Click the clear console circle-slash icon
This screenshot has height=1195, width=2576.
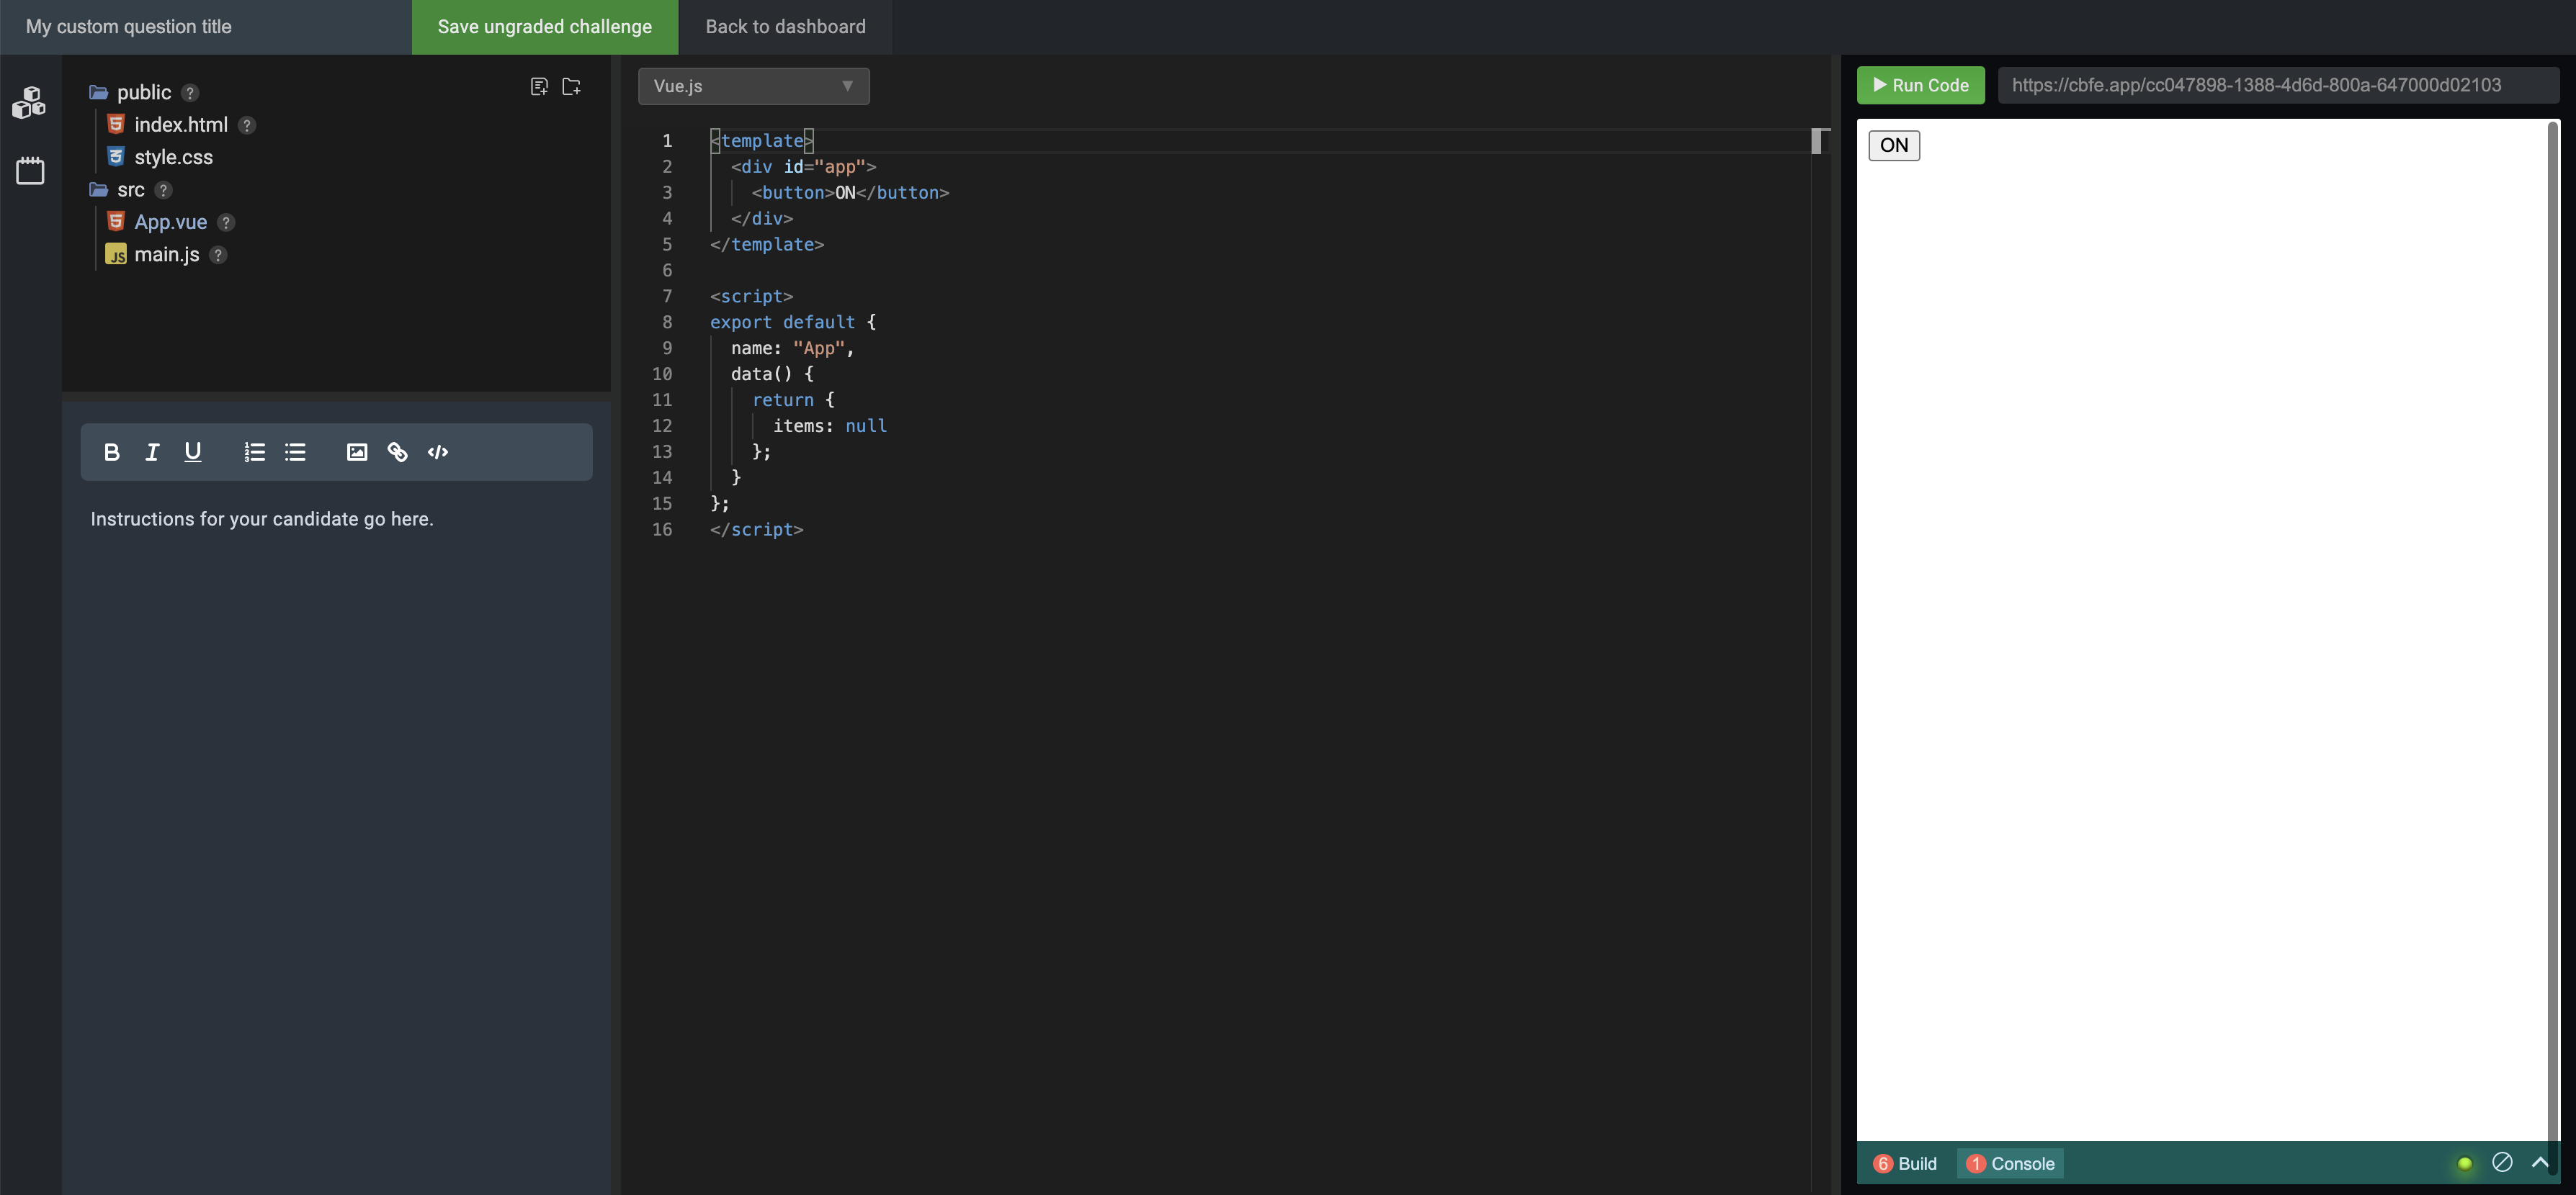(x=2502, y=1162)
